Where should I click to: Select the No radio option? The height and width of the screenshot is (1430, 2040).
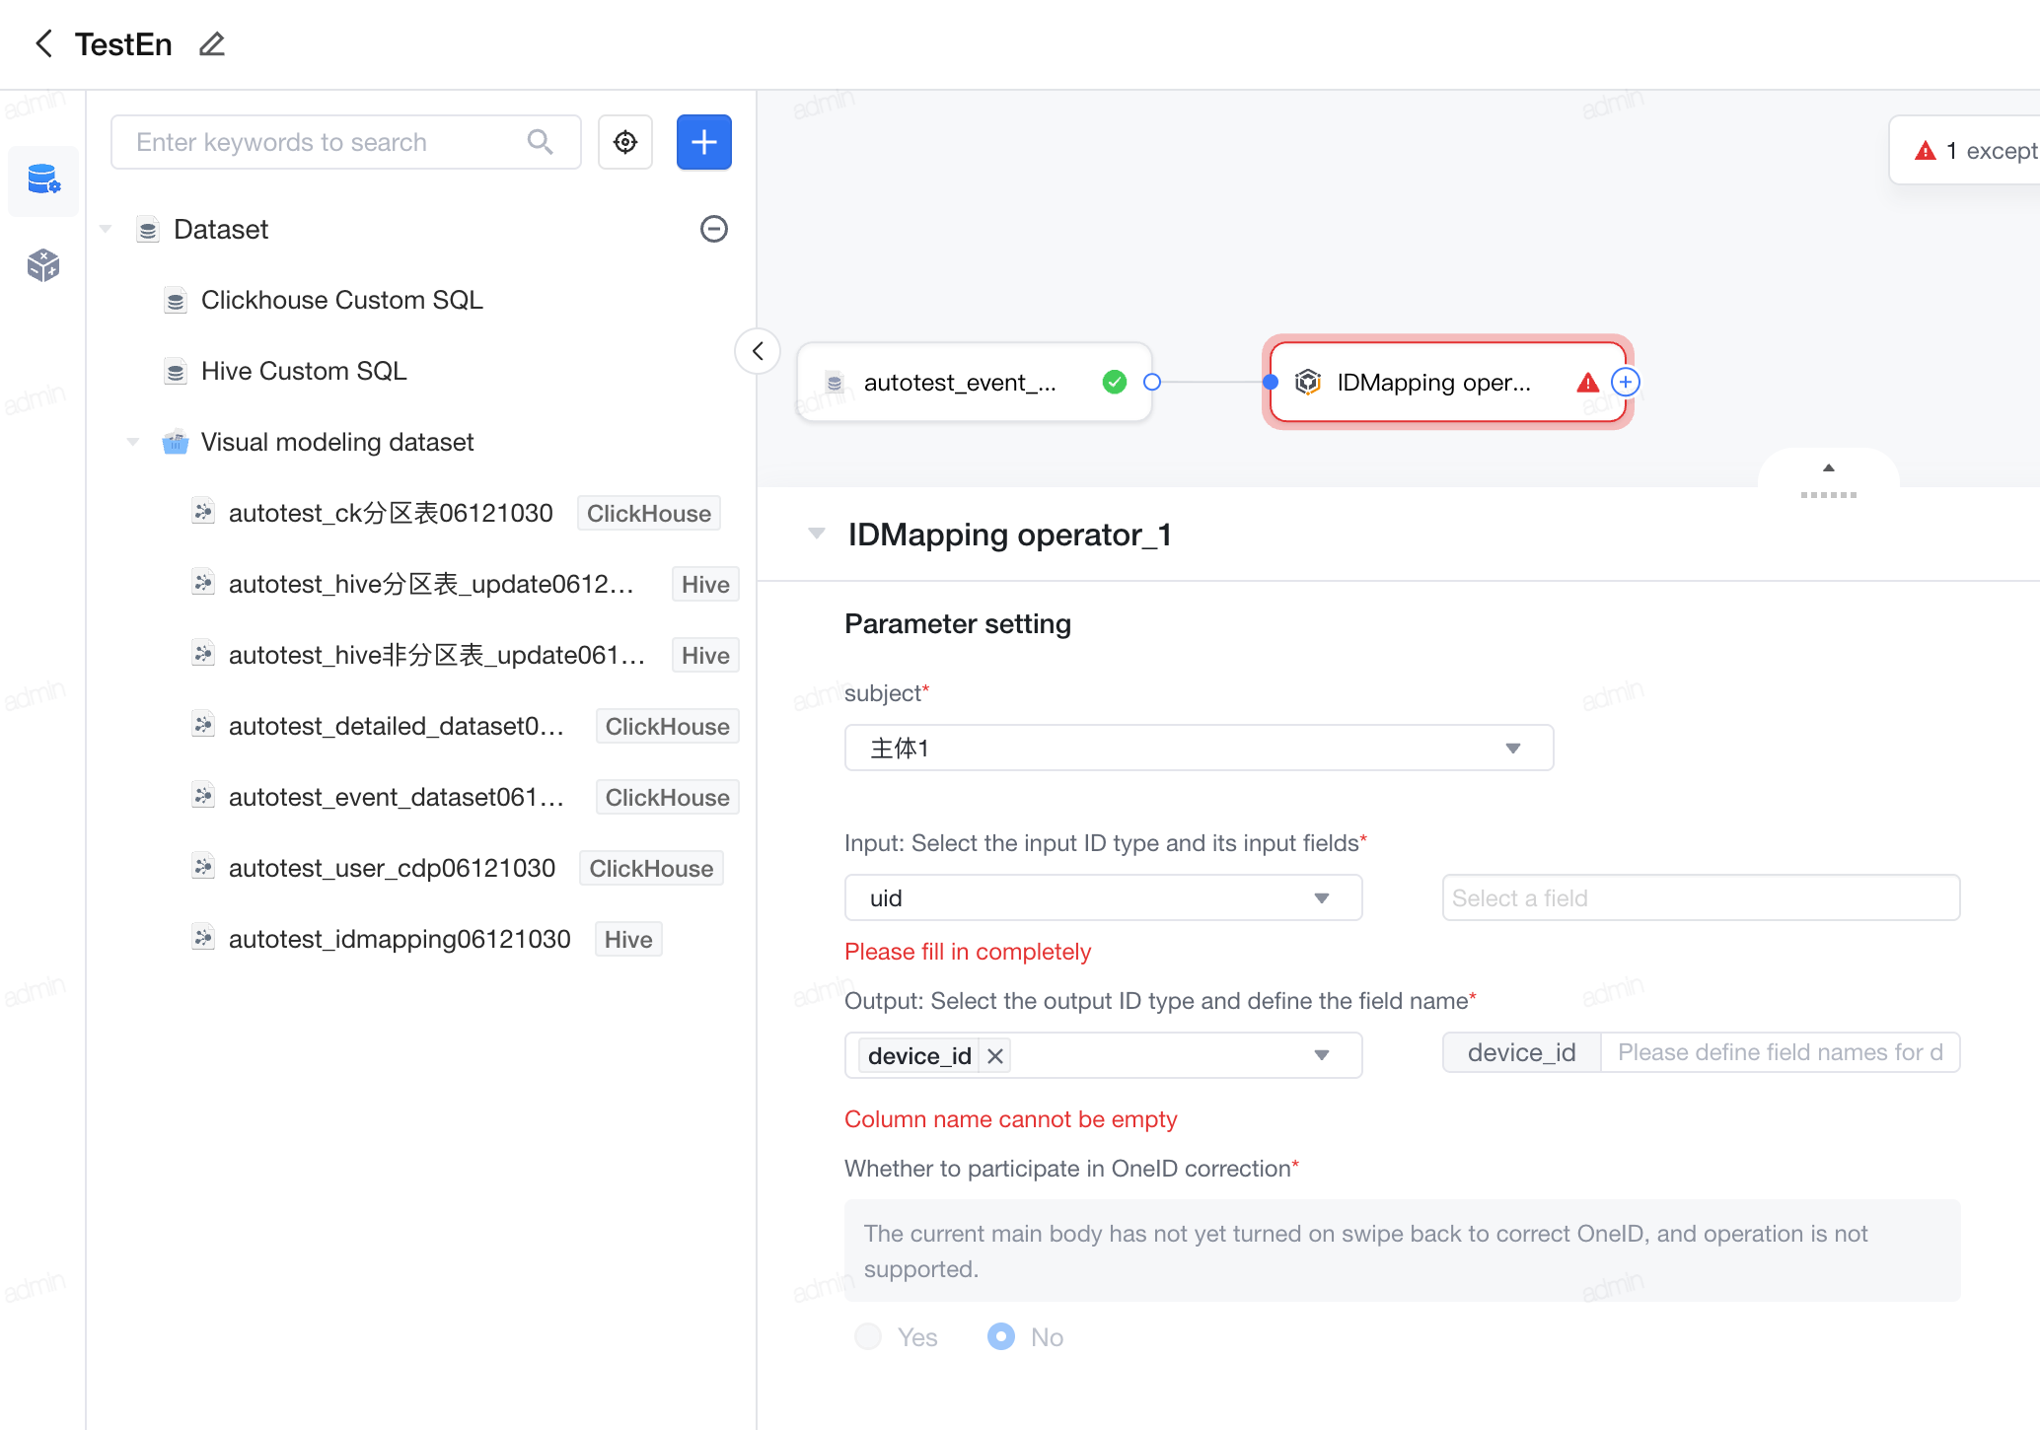click(x=1000, y=1336)
